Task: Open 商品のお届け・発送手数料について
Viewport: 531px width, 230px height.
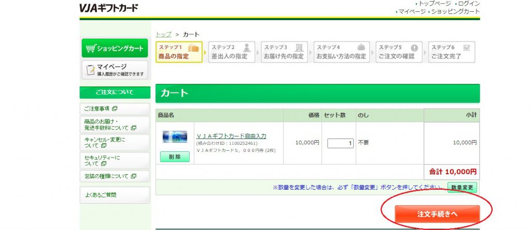Action: (115, 125)
